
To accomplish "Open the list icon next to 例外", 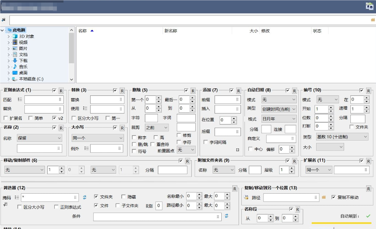I will (x=87, y=148).
